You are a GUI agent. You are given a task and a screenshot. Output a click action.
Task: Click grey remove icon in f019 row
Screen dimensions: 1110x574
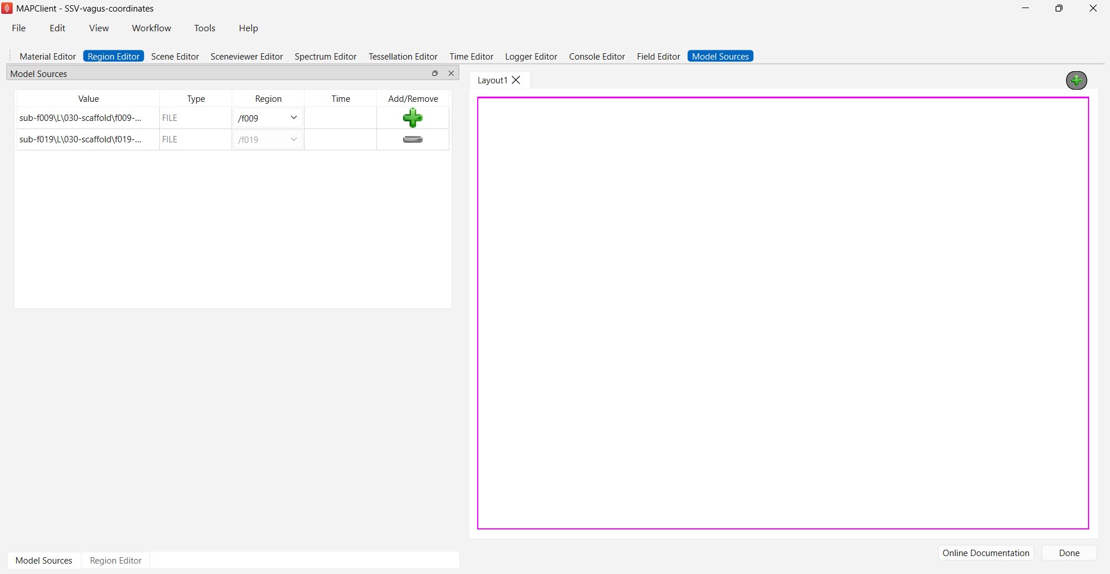tap(413, 139)
